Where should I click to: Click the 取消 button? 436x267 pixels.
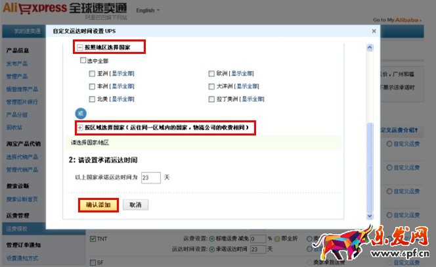click(x=135, y=205)
